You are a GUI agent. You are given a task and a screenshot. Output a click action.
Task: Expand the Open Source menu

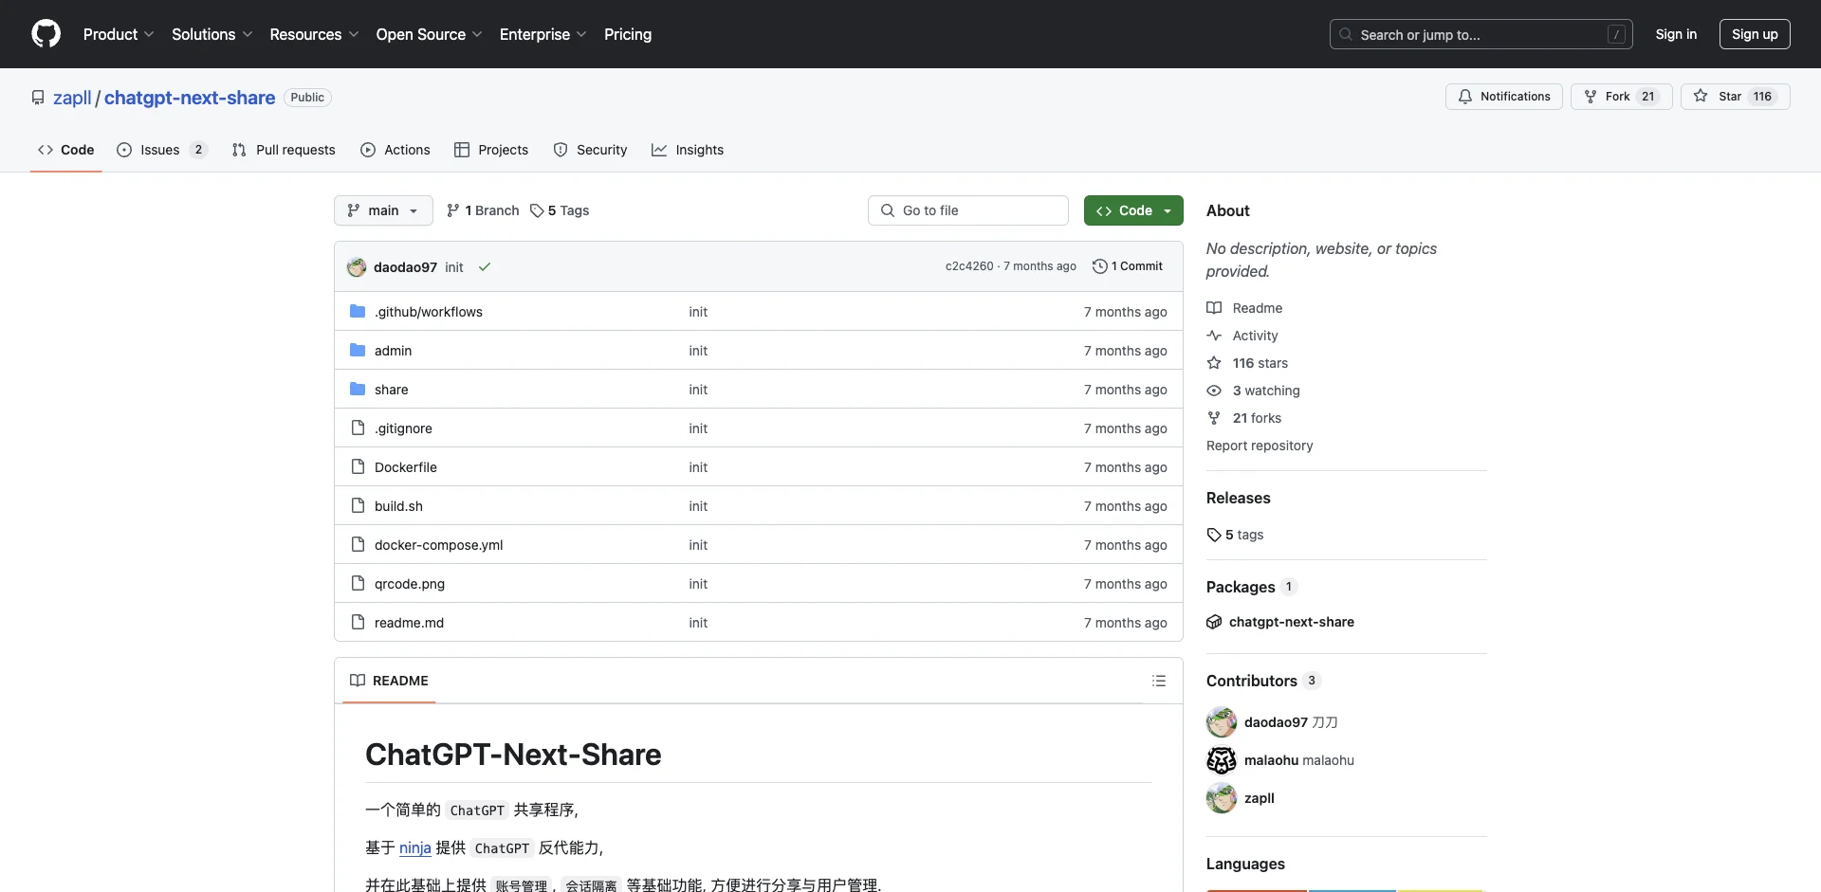coord(429,34)
